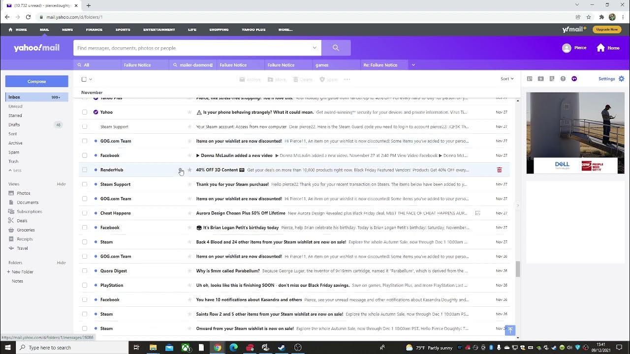Open the Calendar icon in right panel

(541, 79)
